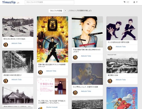
Task: Open the user account dropdown menu
Action: pyautogui.click(x=135, y=2)
